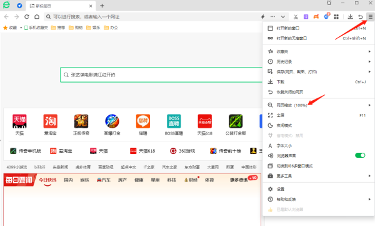Open 更多资讯 with +10 badge
Screen dimensions: 375x226
[243, 180]
